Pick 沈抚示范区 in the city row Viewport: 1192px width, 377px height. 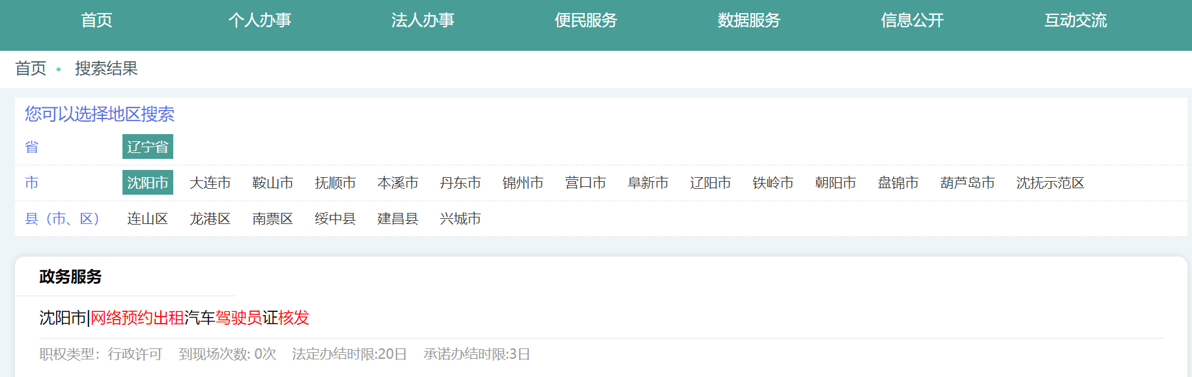point(1050,183)
